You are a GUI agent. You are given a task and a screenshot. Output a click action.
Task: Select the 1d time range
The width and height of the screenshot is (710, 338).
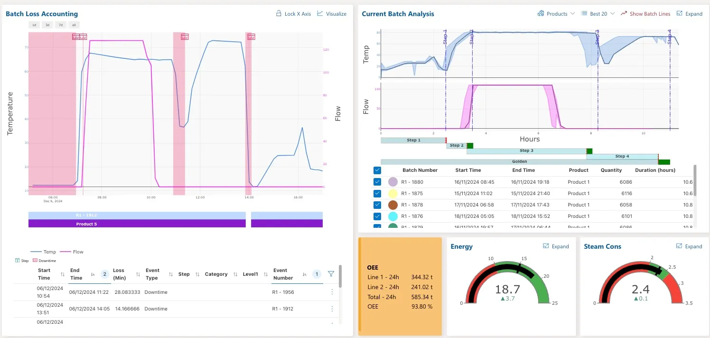(34, 25)
